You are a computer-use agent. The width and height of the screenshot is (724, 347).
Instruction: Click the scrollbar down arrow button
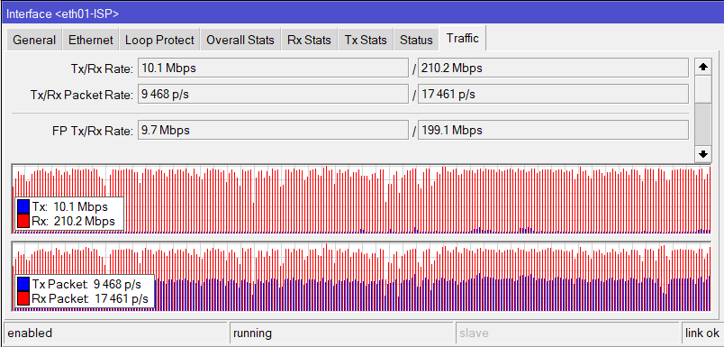pyautogui.click(x=702, y=154)
